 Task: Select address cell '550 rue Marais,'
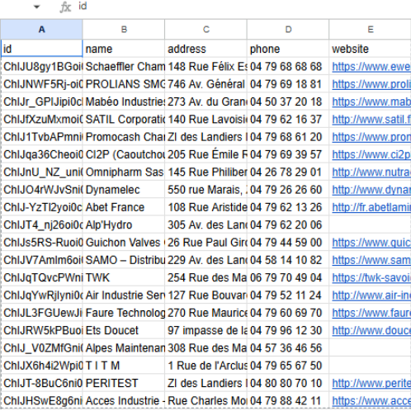pyautogui.click(x=205, y=190)
